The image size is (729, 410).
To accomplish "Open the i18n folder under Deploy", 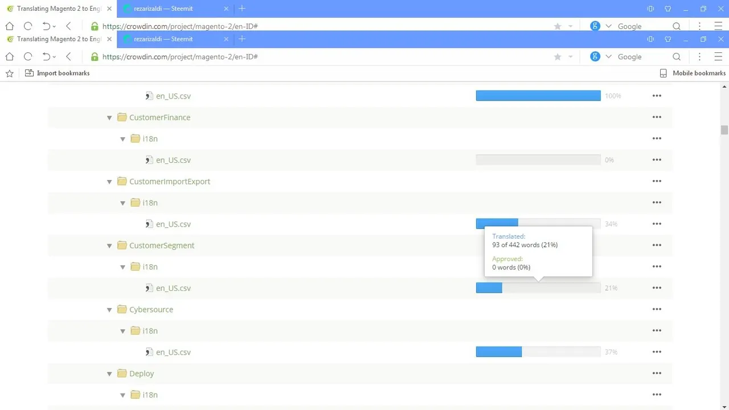I will 150,395.
